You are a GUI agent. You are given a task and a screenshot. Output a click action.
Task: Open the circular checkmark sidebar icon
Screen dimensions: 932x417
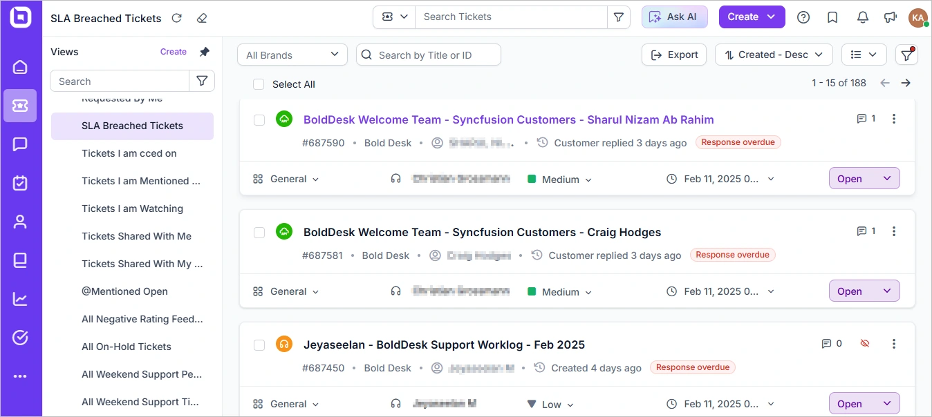(20, 338)
